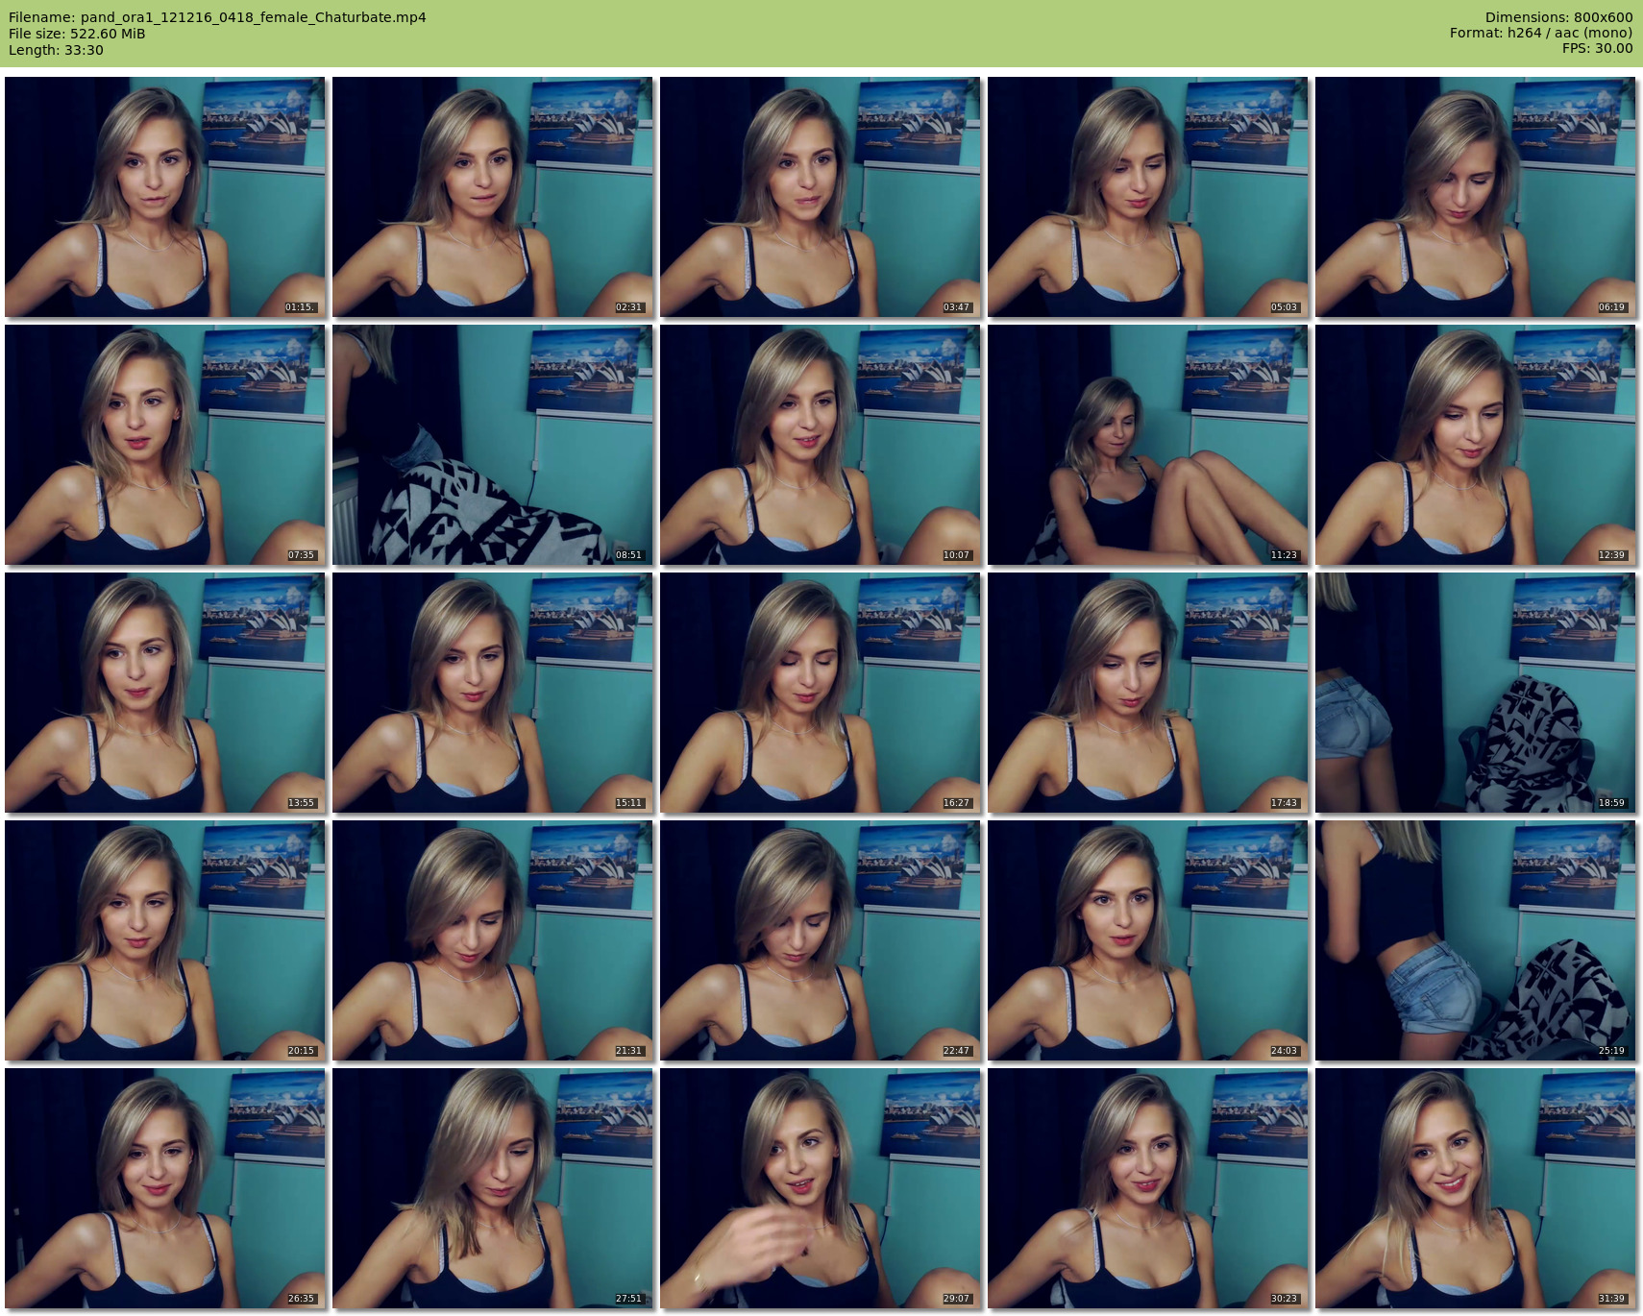View the thumbnail stamped 07:35
Image resolution: width=1643 pixels, height=1316 pixels.
tap(165, 445)
